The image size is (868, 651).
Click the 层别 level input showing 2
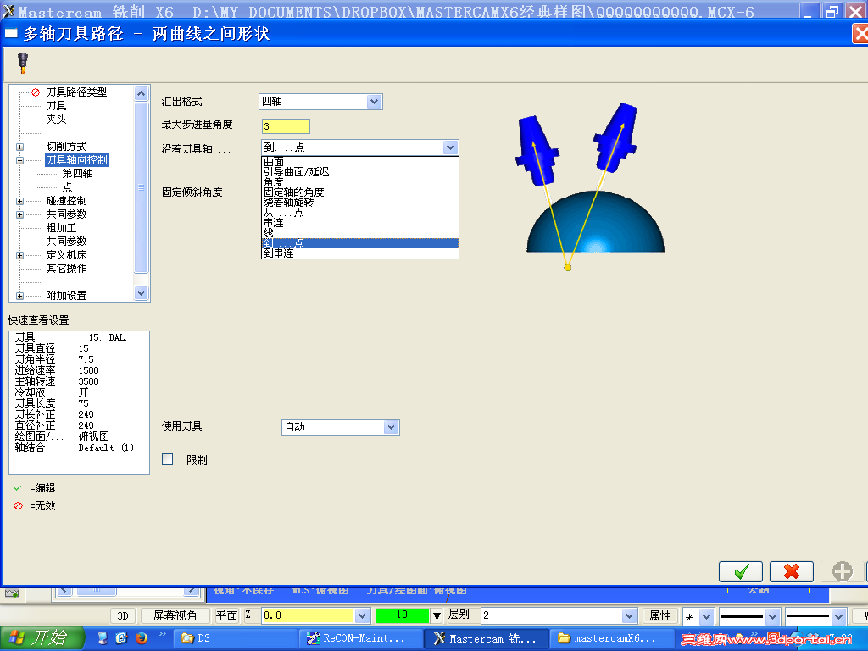[551, 615]
